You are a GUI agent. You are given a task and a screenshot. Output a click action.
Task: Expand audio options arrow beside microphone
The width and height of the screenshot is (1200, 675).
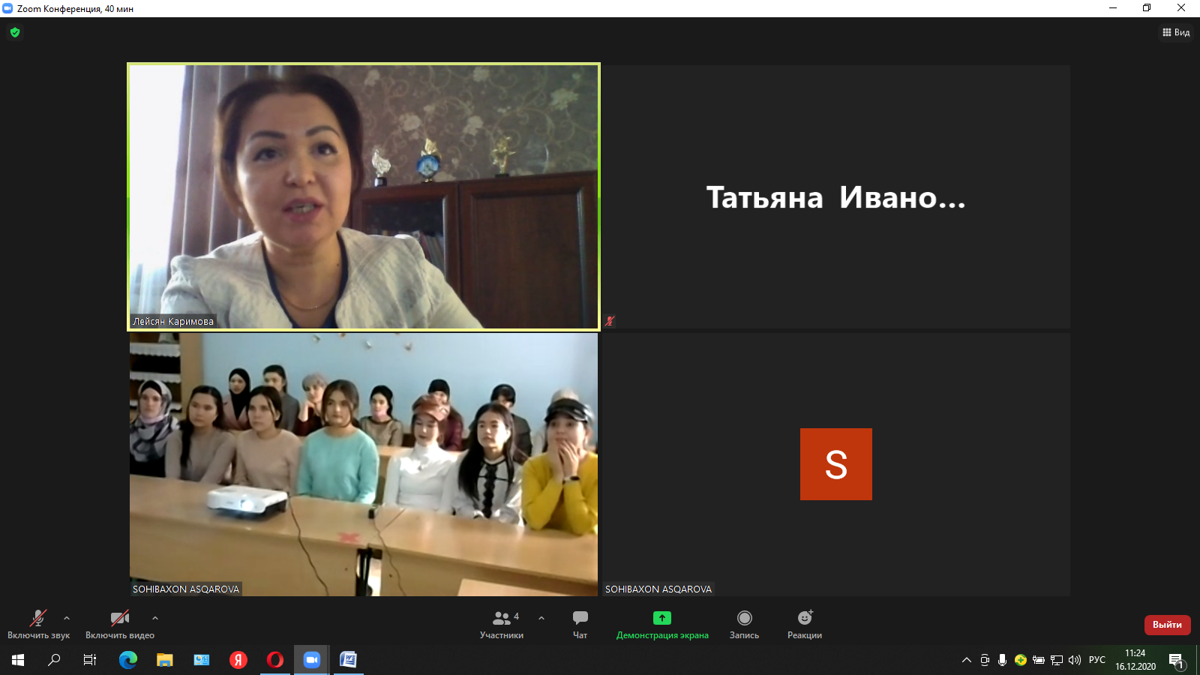point(67,618)
